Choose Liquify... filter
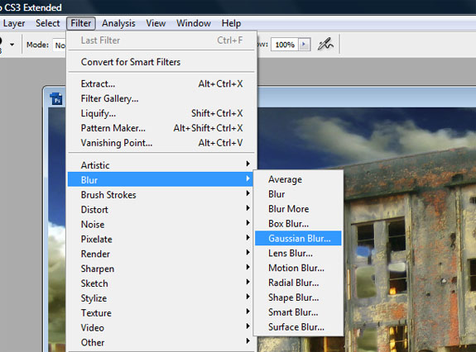The height and width of the screenshot is (352, 476). tap(161, 113)
